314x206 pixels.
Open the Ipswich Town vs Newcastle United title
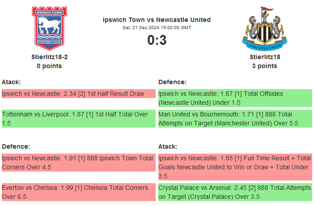pos(157,20)
